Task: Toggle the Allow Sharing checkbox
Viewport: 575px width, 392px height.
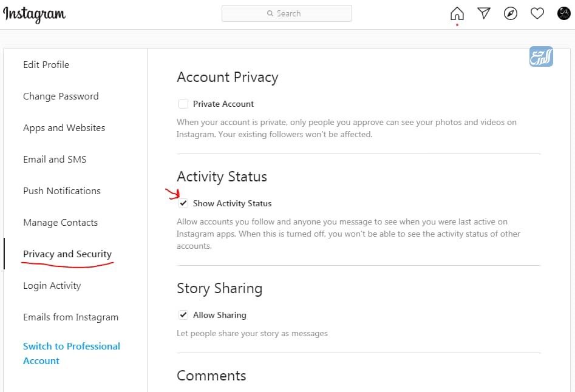Action: (183, 315)
